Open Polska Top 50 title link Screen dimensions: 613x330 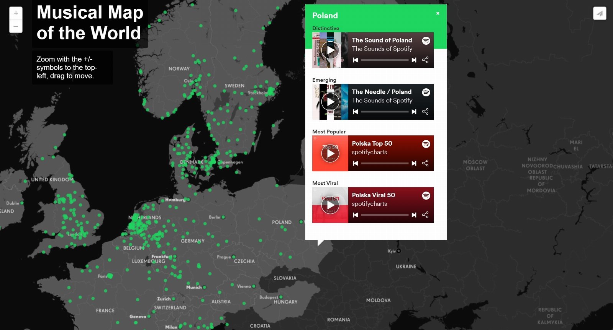[x=372, y=143]
